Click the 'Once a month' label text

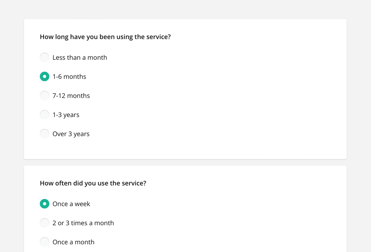(x=73, y=242)
